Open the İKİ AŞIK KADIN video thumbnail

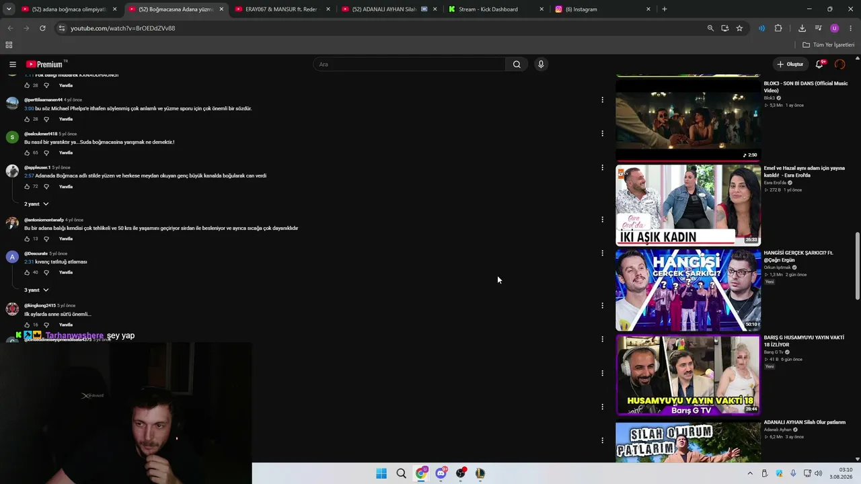pyautogui.click(x=688, y=205)
